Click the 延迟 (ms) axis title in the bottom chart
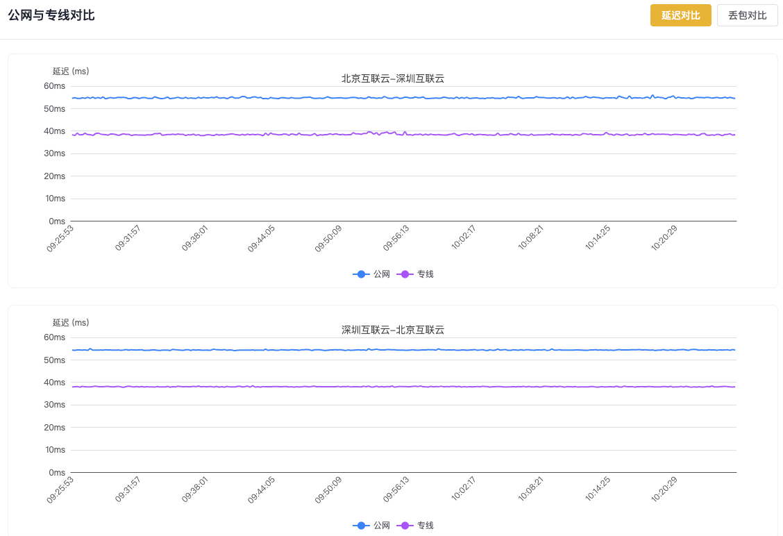 (71, 322)
